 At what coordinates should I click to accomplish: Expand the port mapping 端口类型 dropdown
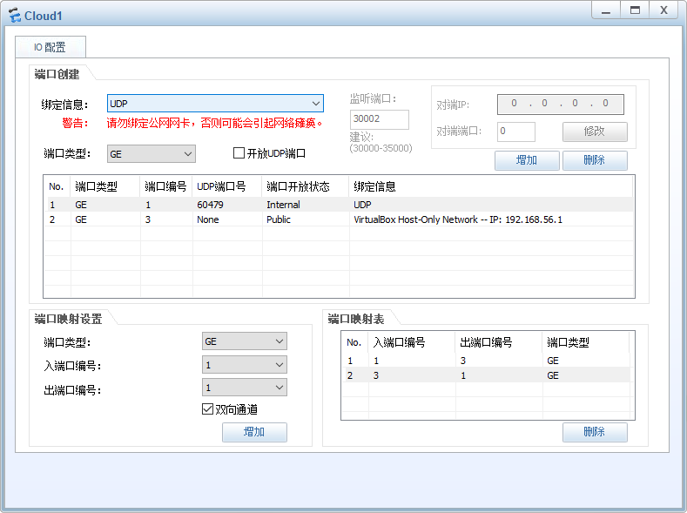click(244, 342)
